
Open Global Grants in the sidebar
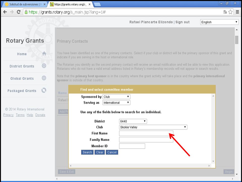22,78
